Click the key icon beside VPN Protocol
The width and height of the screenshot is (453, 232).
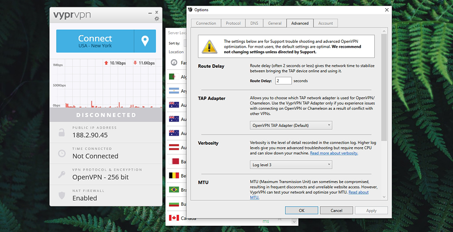(x=62, y=174)
